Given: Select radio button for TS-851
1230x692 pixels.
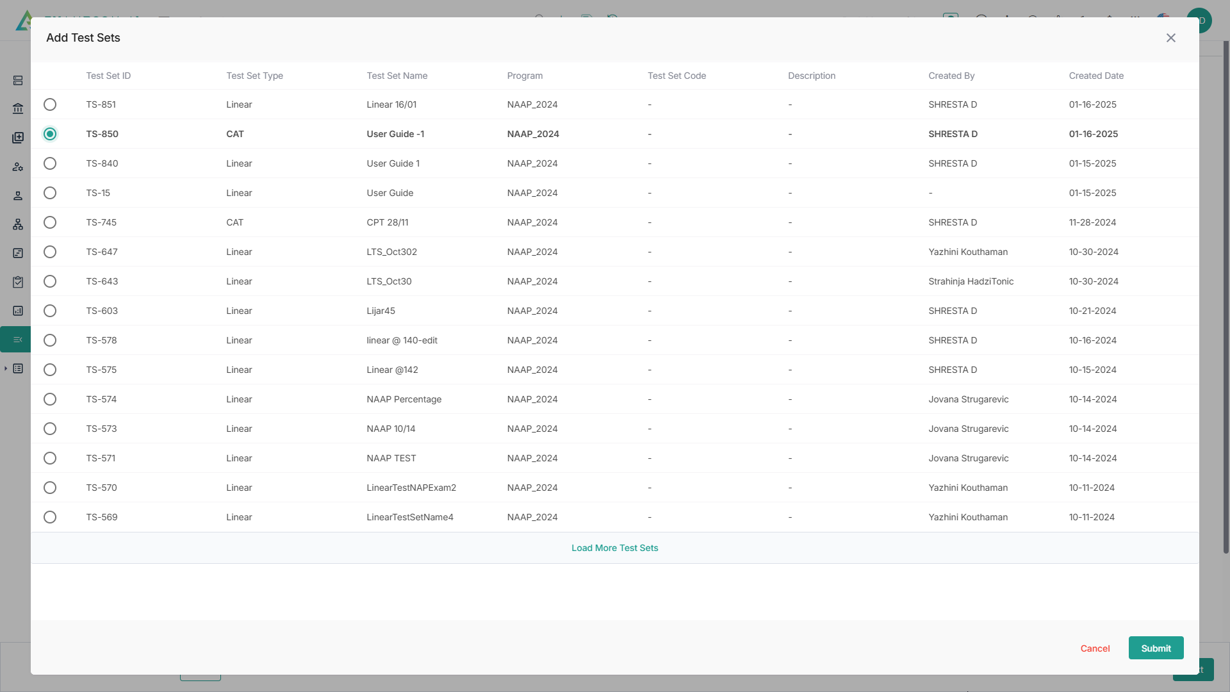Looking at the screenshot, I should point(50,104).
